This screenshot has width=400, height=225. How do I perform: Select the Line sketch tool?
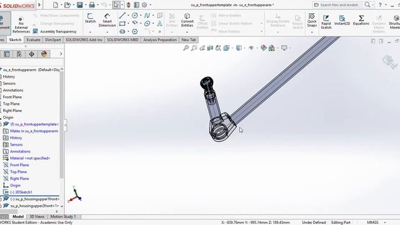click(122, 16)
